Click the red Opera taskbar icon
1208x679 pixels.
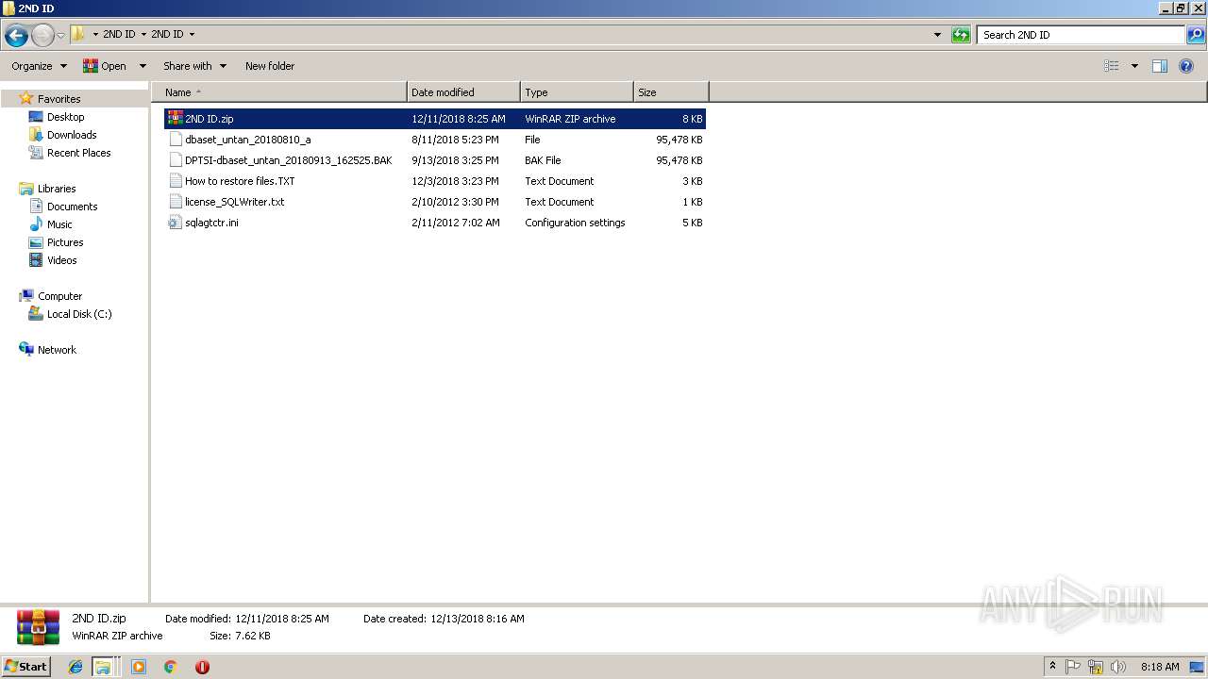click(x=202, y=667)
